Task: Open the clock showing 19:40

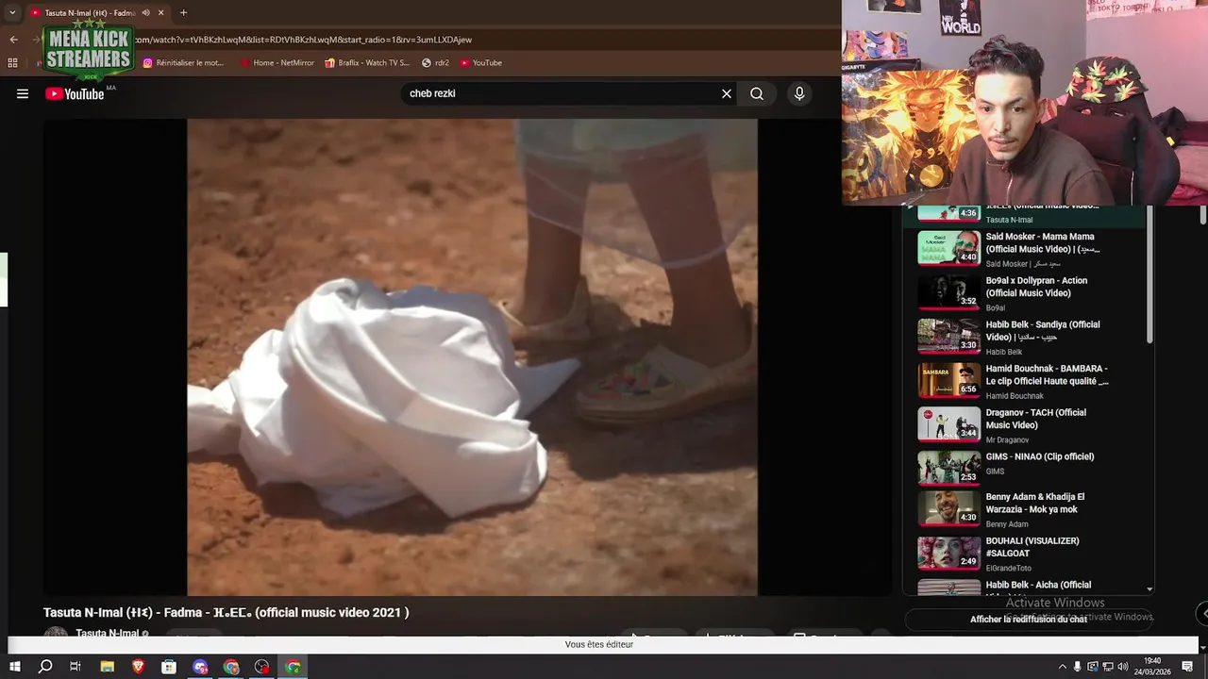Action: tap(1152, 666)
